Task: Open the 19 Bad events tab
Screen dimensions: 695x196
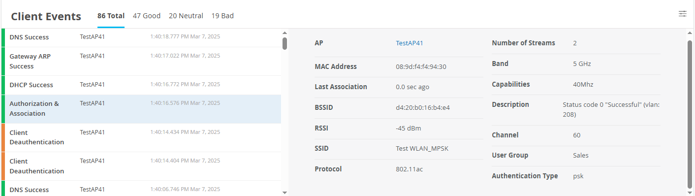Action: (x=222, y=16)
